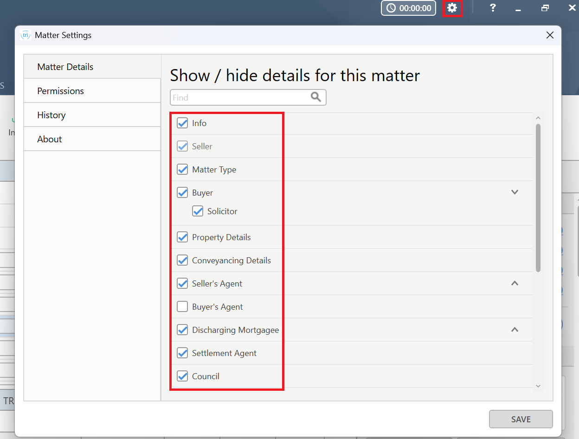Expand the Discharging Mortgagee row chevron
Viewport: 579px width, 439px height.
click(515, 330)
